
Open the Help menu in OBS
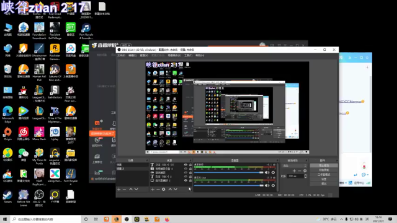click(x=200, y=55)
